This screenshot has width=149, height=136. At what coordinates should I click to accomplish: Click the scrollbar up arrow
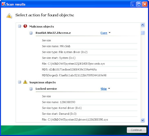[143, 25]
